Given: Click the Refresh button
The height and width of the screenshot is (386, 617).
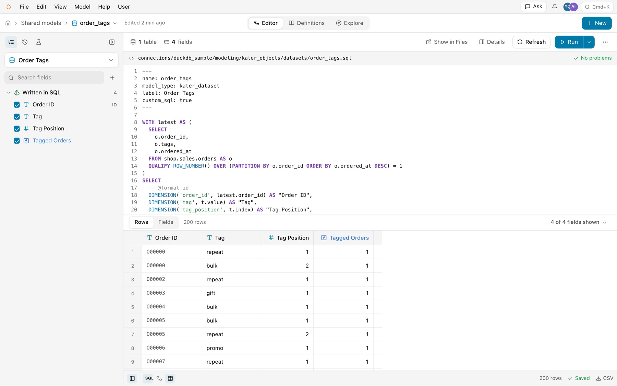Looking at the screenshot, I should point(531,42).
